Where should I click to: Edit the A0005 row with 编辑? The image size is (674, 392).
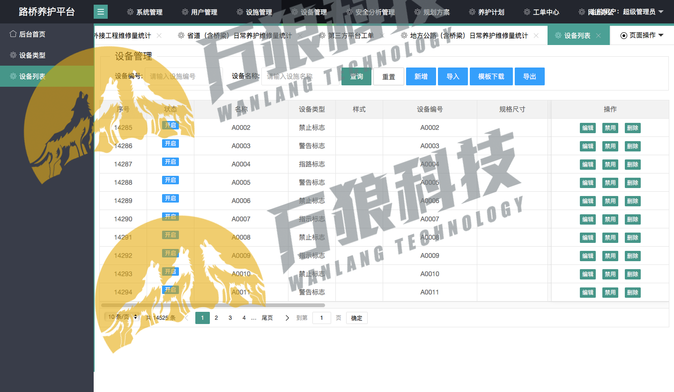(x=588, y=183)
